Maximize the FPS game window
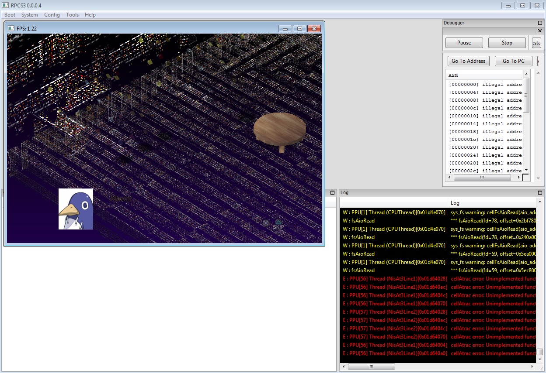Screen dimensions: 546x373 [x=299, y=29]
